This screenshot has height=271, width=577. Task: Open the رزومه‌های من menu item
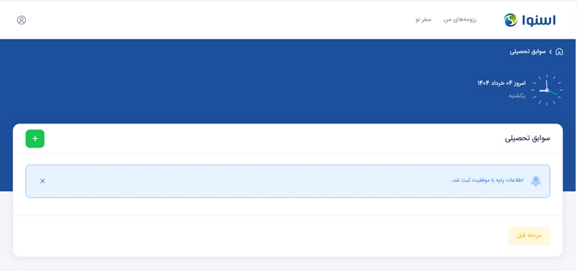(459, 19)
